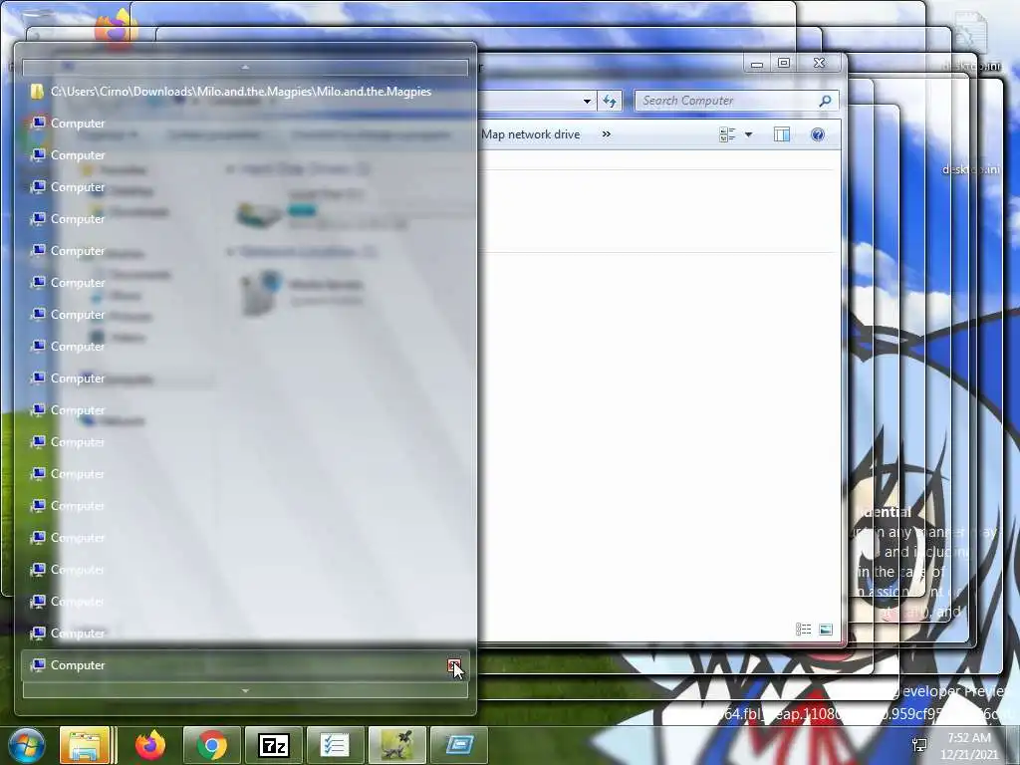Click Map network drive in the toolbar
1020x765 pixels.
click(x=530, y=134)
